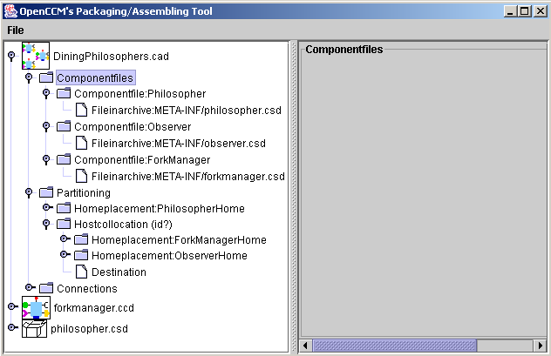Image resolution: width=551 pixels, height=356 pixels.
Task: Collapse the Componentfile:ForkManager node
Action: pyautogui.click(x=46, y=159)
